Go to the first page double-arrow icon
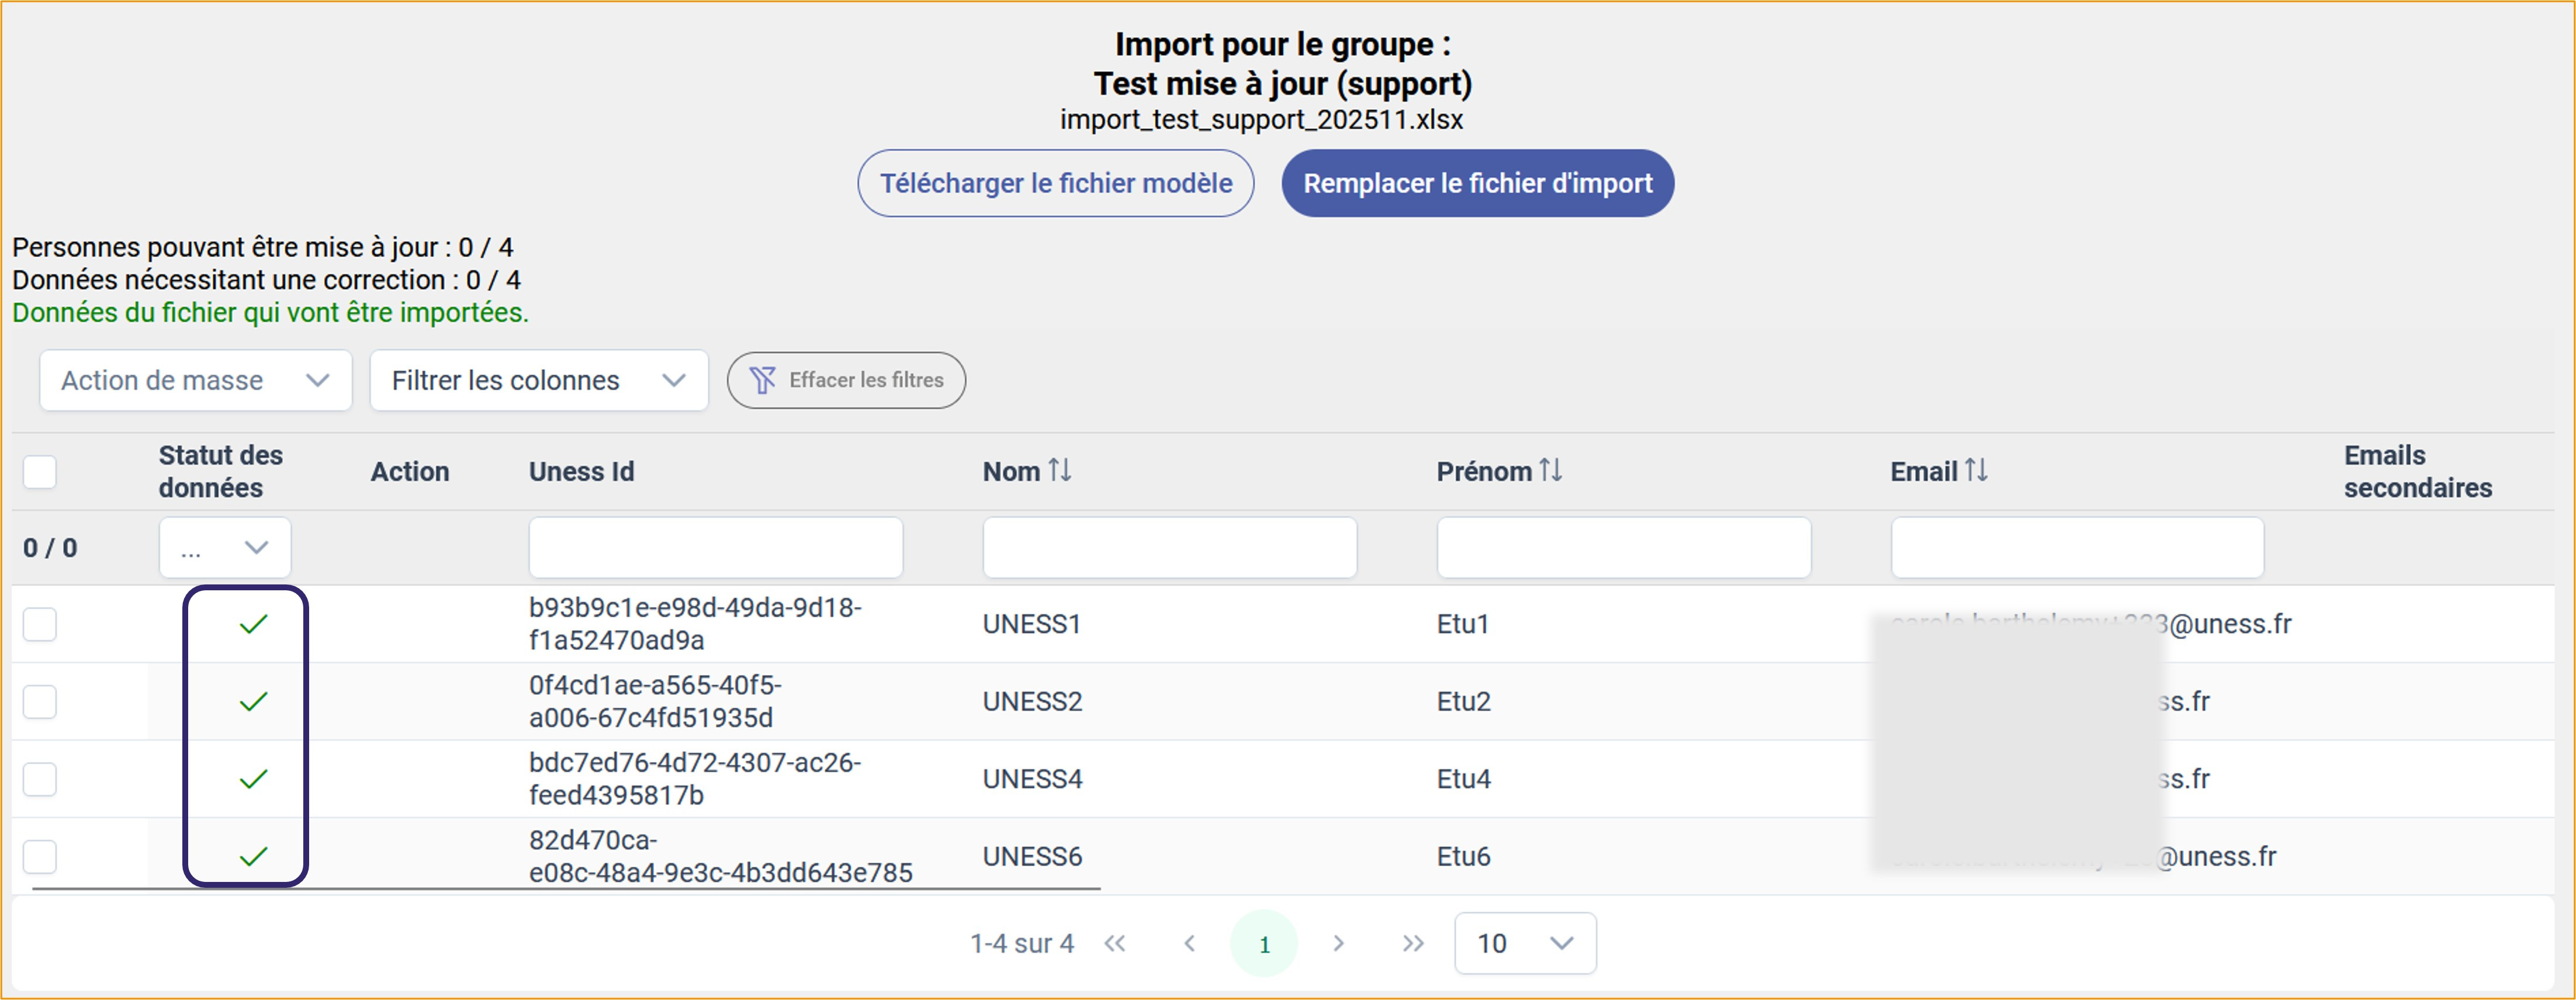2576x1000 pixels. [1115, 943]
